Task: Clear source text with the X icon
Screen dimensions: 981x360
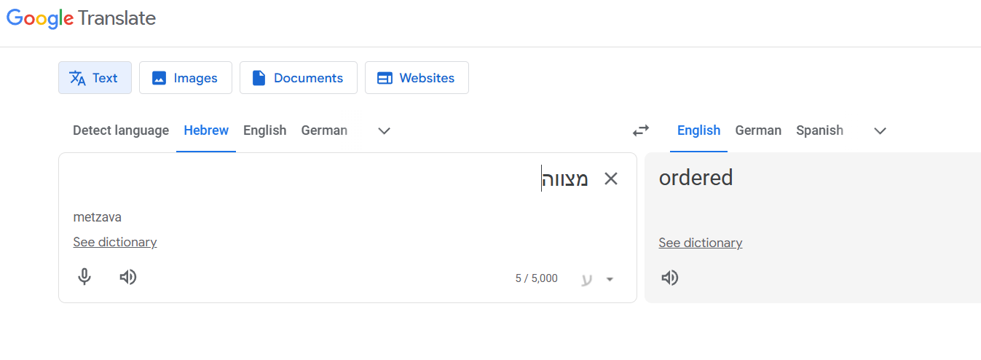Action: click(611, 179)
